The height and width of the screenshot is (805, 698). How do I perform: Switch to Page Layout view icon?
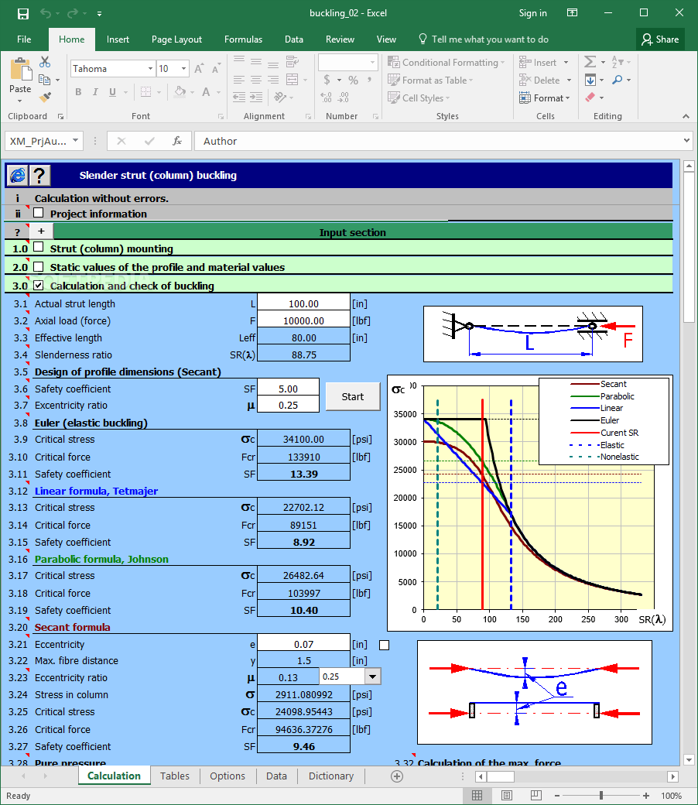coord(507,795)
